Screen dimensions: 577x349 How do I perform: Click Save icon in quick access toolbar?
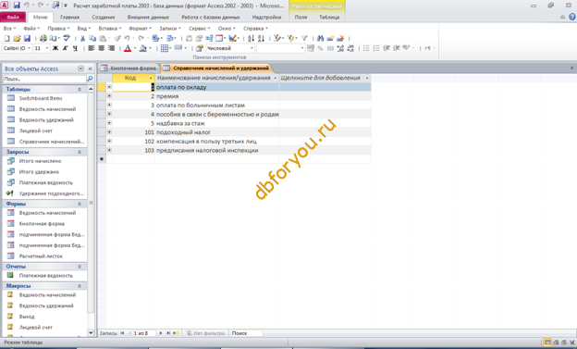pos(17,6)
